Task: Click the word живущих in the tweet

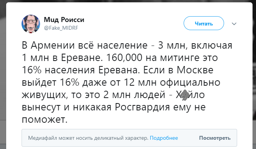Action: coord(45,95)
